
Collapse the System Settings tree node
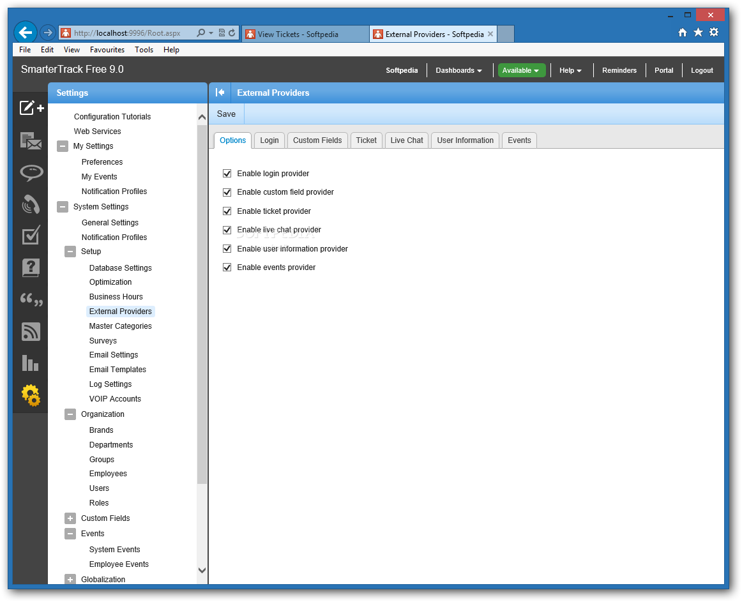click(x=63, y=207)
